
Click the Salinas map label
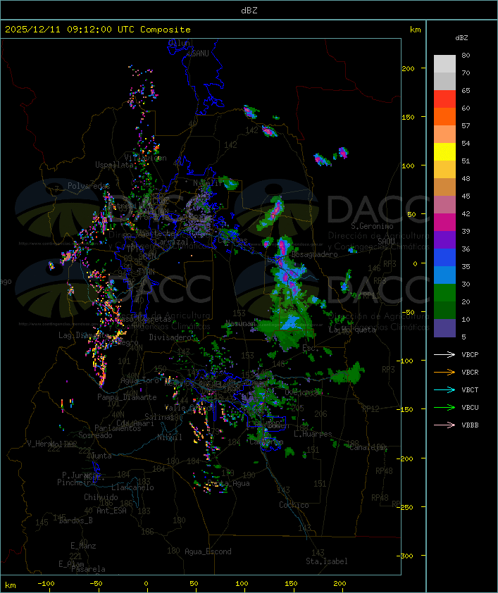tap(159, 417)
